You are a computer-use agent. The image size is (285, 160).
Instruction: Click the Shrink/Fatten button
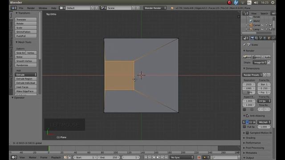26,32
